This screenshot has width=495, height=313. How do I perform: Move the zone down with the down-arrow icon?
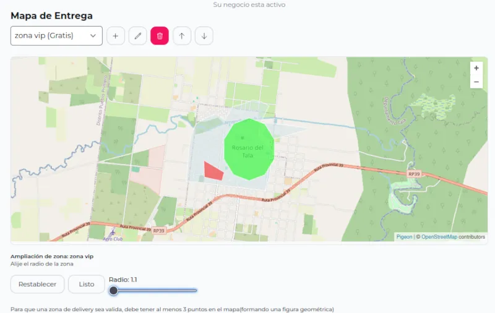204,36
